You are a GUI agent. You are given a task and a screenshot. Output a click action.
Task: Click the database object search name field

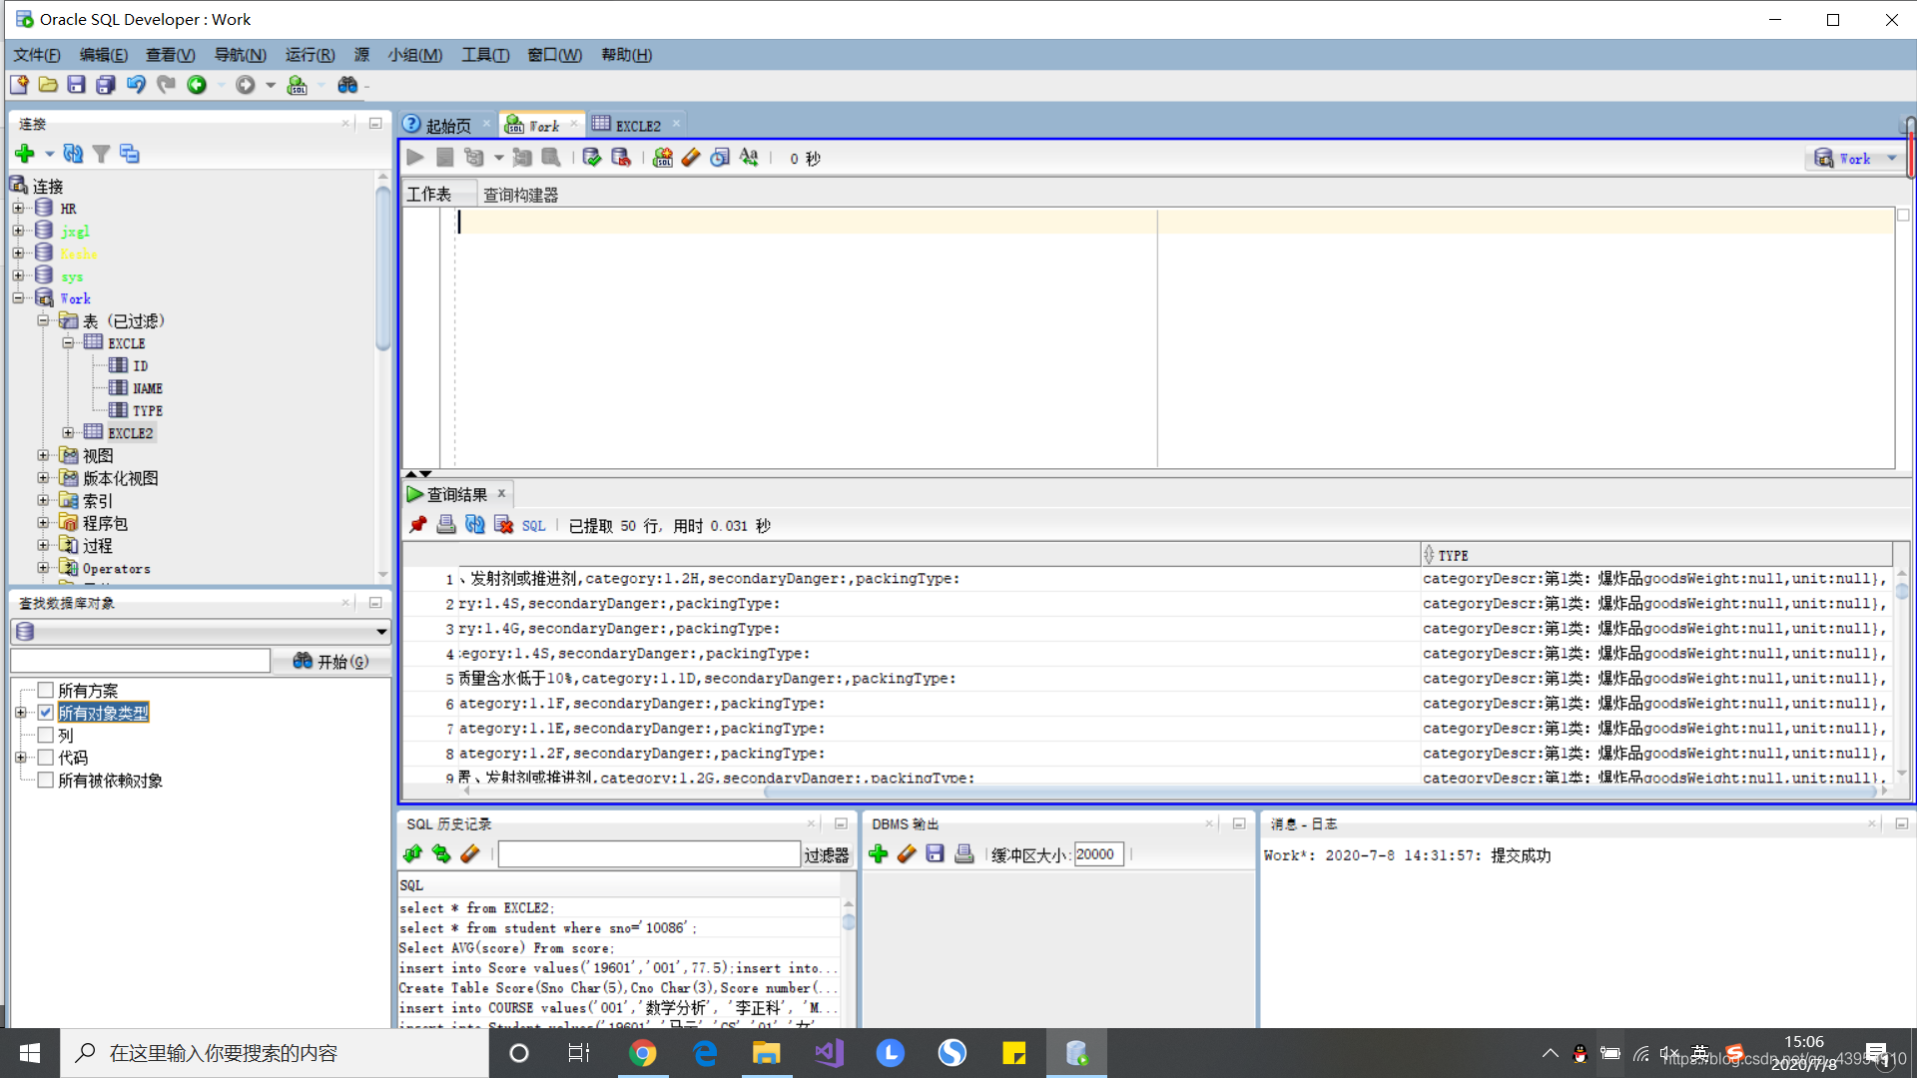[141, 661]
